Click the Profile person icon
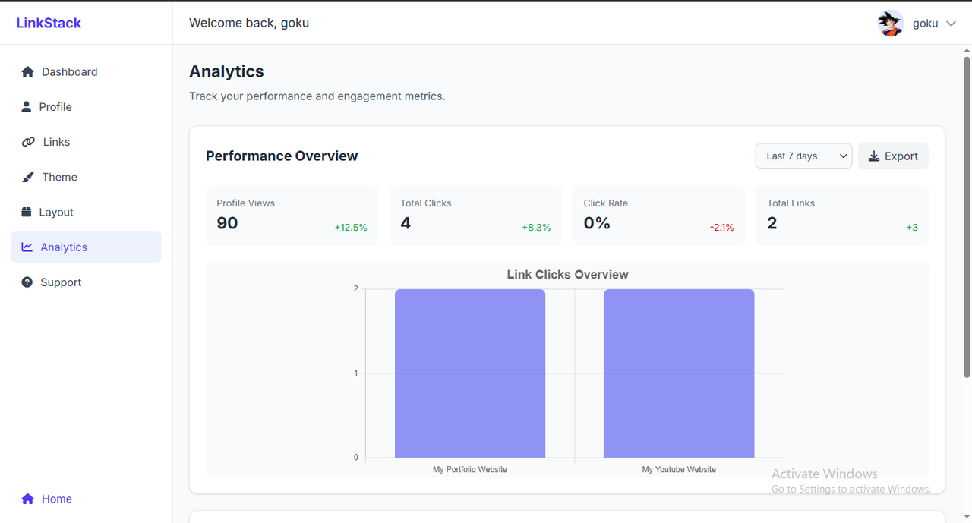This screenshot has width=972, height=523. [x=27, y=107]
